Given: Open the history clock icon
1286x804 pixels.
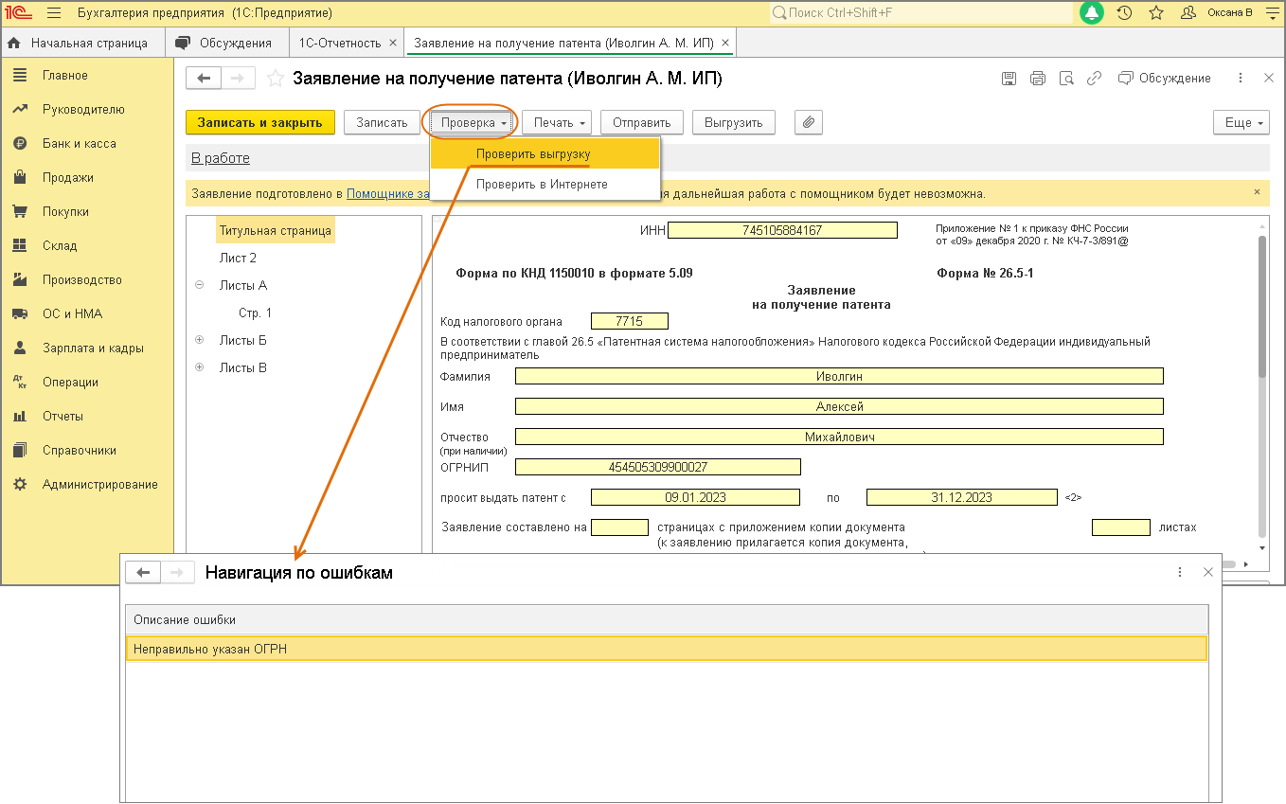Looking at the screenshot, I should click(x=1124, y=13).
